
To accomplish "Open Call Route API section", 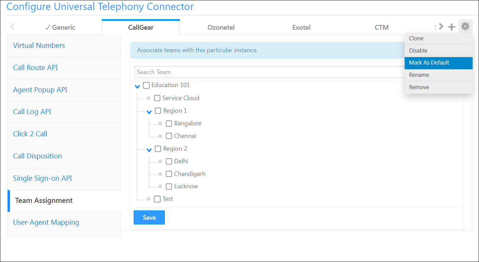I will click(x=64, y=68).
